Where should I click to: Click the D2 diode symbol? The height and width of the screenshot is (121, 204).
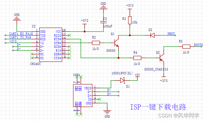click(x=152, y=35)
